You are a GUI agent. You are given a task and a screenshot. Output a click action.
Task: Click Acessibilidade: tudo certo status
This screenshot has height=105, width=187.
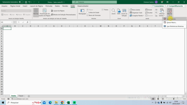[x=20, y=99]
